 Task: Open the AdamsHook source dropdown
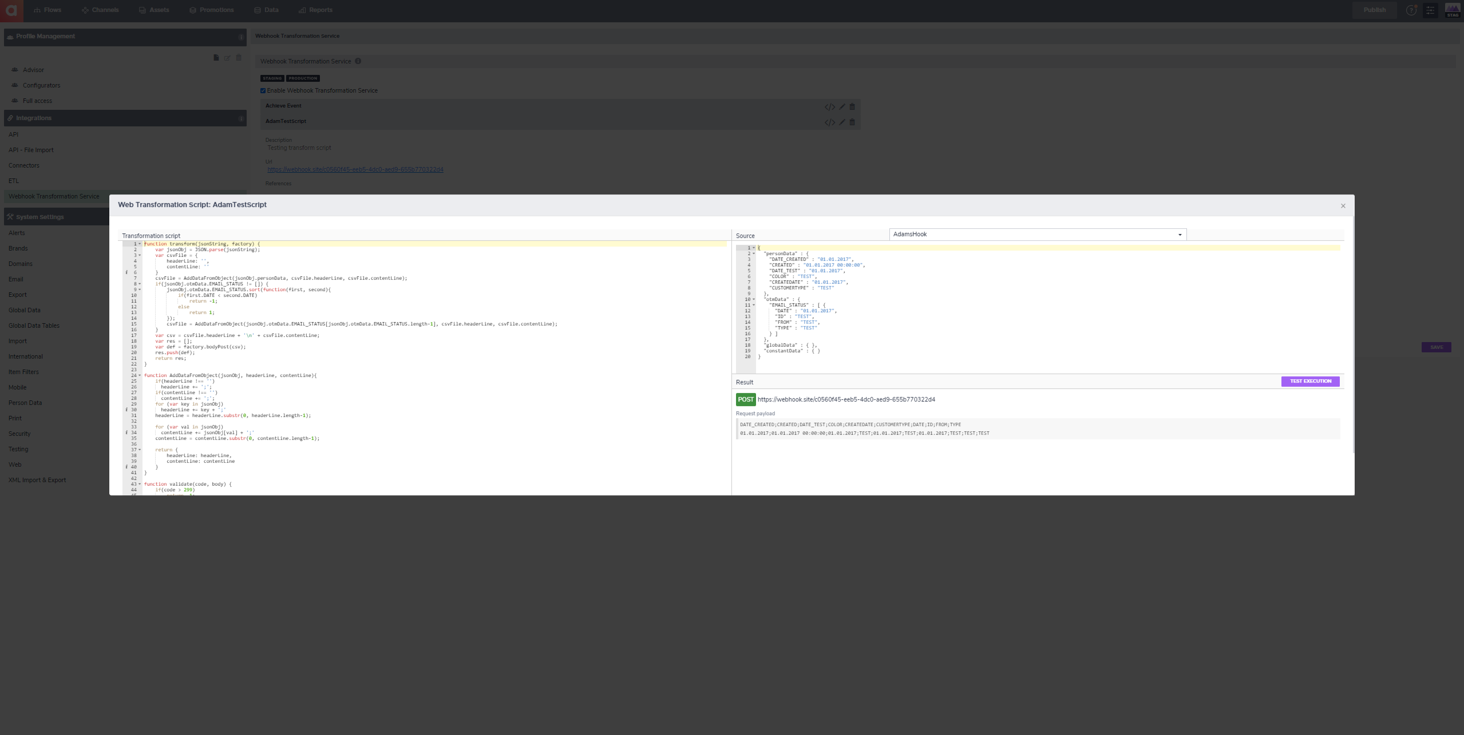pos(1038,235)
